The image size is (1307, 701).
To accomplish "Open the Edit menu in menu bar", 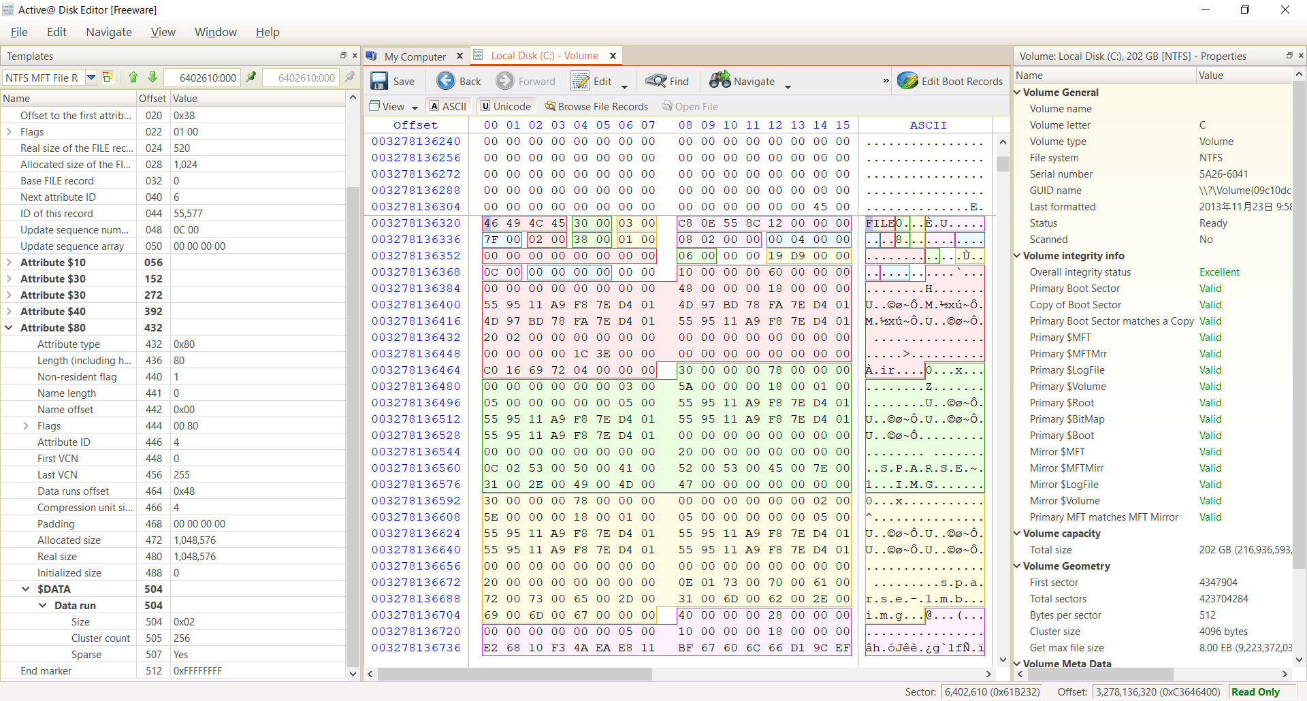I will 57,32.
